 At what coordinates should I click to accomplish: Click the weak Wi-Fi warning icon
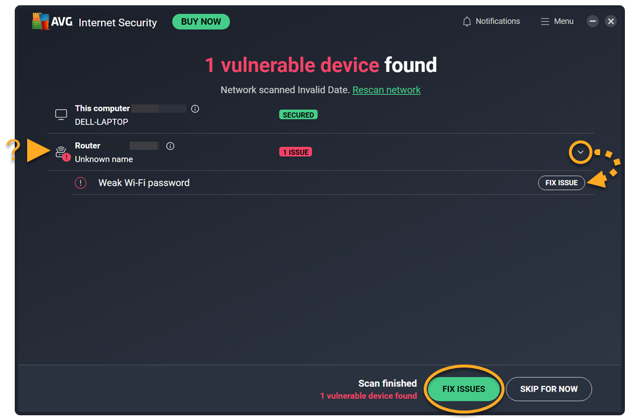click(x=80, y=183)
